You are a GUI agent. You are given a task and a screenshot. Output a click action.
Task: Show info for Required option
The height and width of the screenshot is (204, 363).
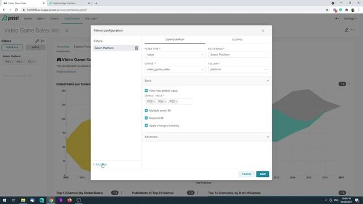(x=162, y=118)
